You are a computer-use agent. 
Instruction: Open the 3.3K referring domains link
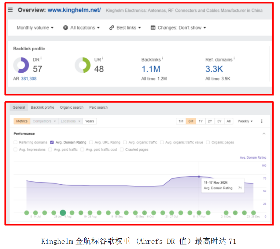[x=214, y=69]
